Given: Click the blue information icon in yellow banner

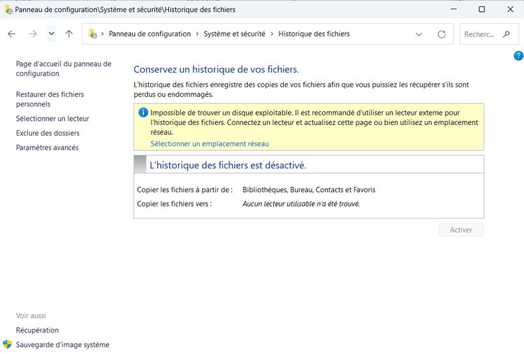Looking at the screenshot, I should coord(143,112).
